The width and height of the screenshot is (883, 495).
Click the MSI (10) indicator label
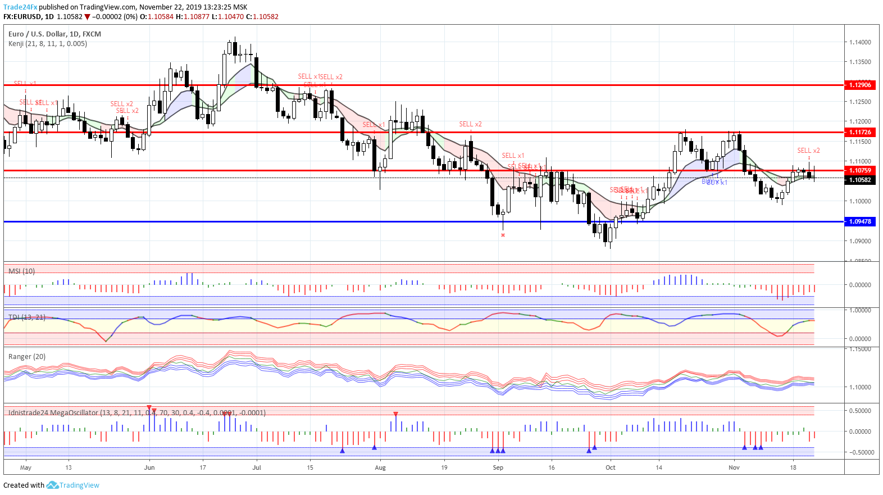click(22, 271)
